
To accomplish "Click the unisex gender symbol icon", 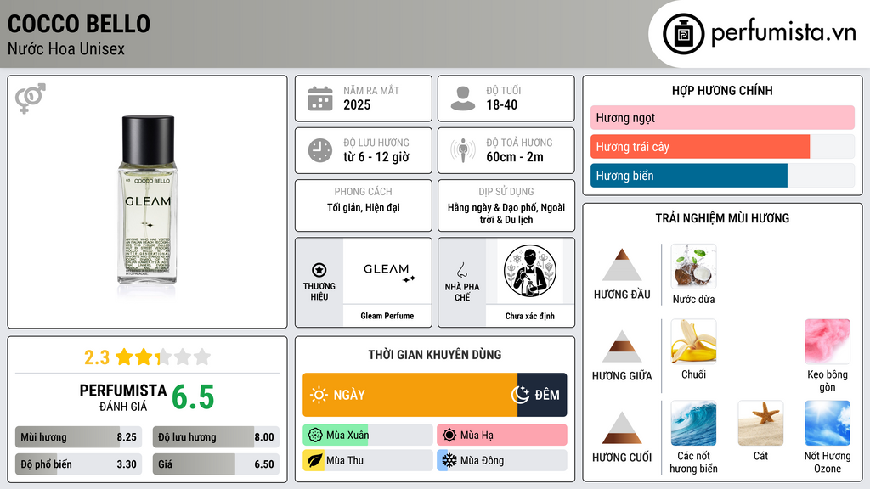I will [30, 98].
